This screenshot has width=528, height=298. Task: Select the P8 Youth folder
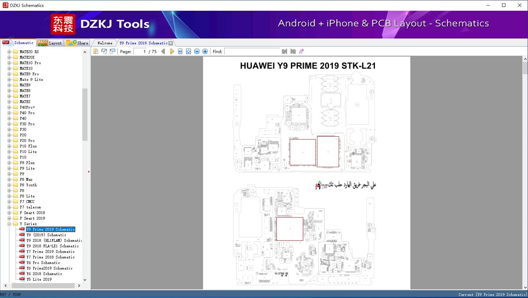coord(28,185)
